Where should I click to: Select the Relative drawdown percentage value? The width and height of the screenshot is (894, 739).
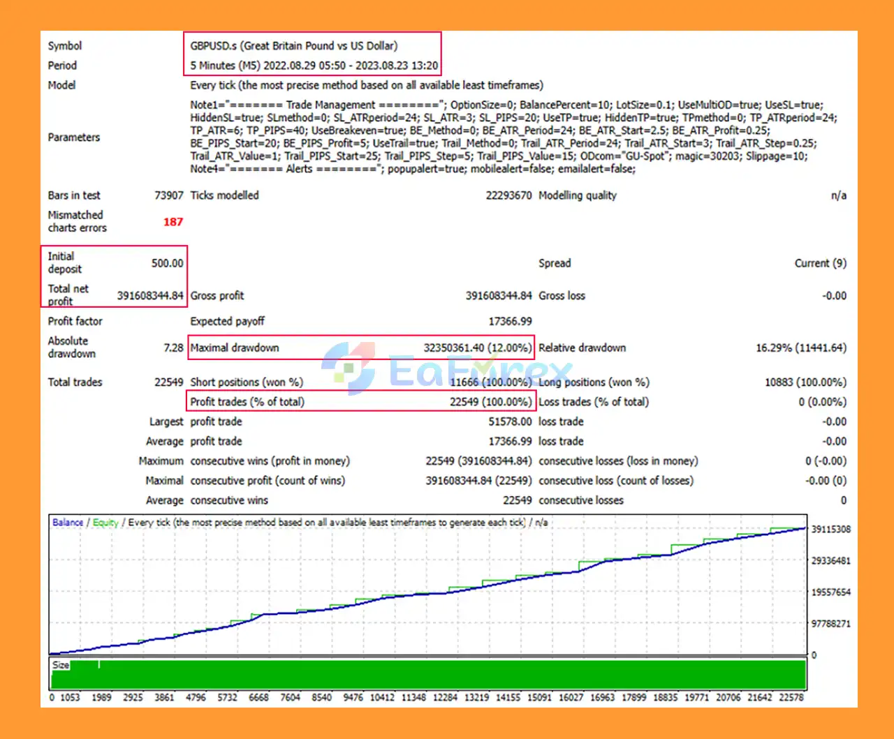pos(800,348)
